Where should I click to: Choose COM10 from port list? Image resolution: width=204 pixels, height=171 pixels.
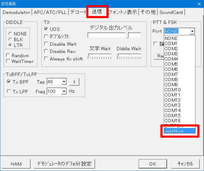(x=179, y=90)
